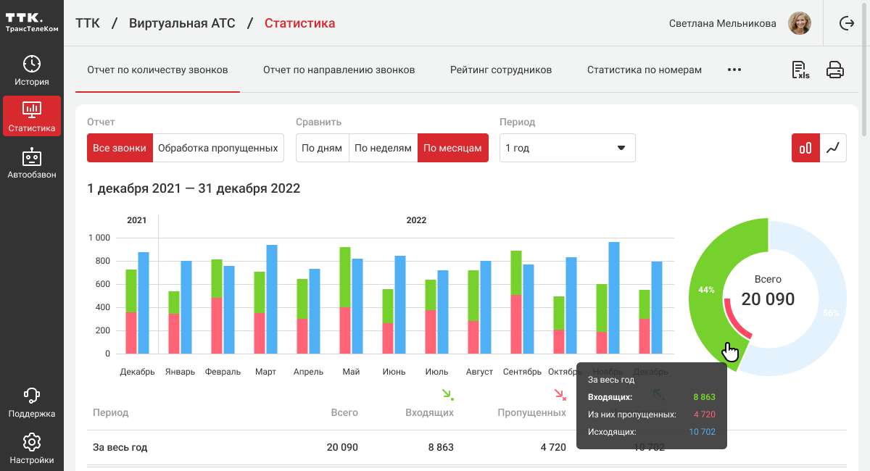Viewport: 870px width, 471px height.
Task: Click Светлана Мельникова's profile avatar
Action: [800, 23]
